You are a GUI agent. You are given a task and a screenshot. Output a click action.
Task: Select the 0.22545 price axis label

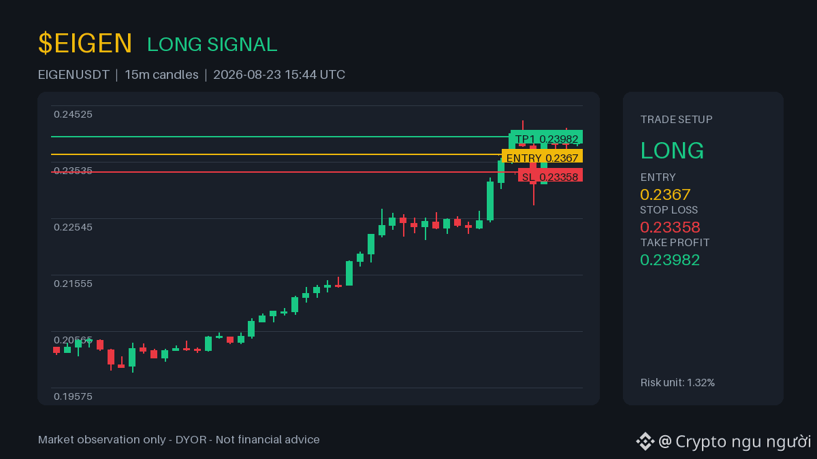pos(73,227)
